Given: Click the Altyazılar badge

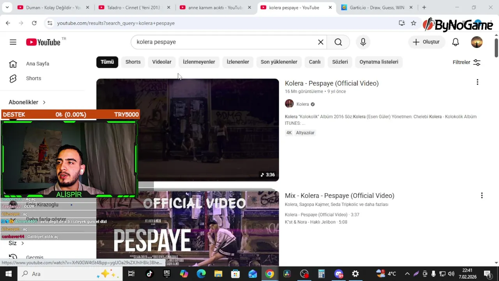Looking at the screenshot, I should click(x=305, y=133).
